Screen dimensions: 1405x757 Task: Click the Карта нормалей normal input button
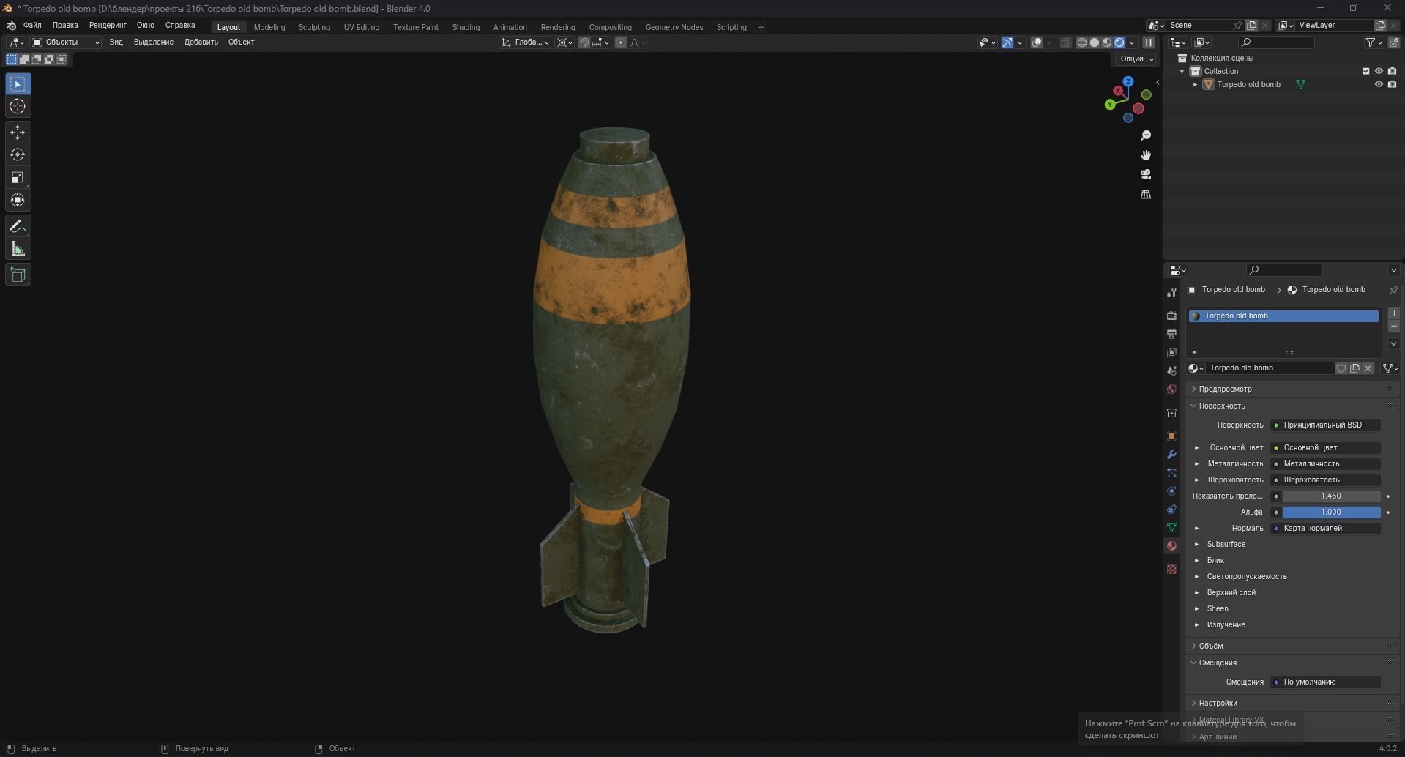1325,528
